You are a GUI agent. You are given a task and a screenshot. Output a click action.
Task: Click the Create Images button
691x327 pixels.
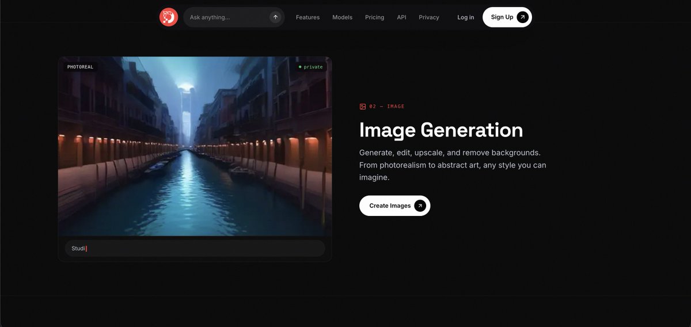tap(394, 206)
